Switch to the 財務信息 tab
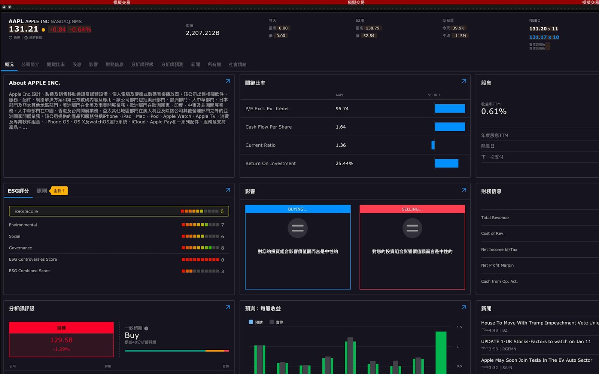599x374 pixels. 115,64
